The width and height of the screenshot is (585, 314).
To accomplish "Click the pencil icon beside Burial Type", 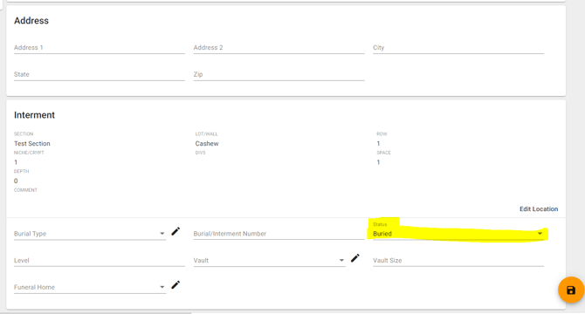I will (x=175, y=232).
